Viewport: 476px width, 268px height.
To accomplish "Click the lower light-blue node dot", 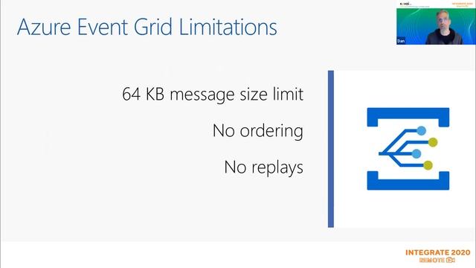I will coord(416,154).
